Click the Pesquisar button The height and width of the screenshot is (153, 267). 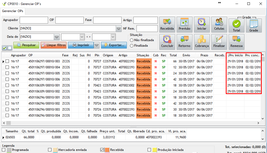[x=26, y=45]
